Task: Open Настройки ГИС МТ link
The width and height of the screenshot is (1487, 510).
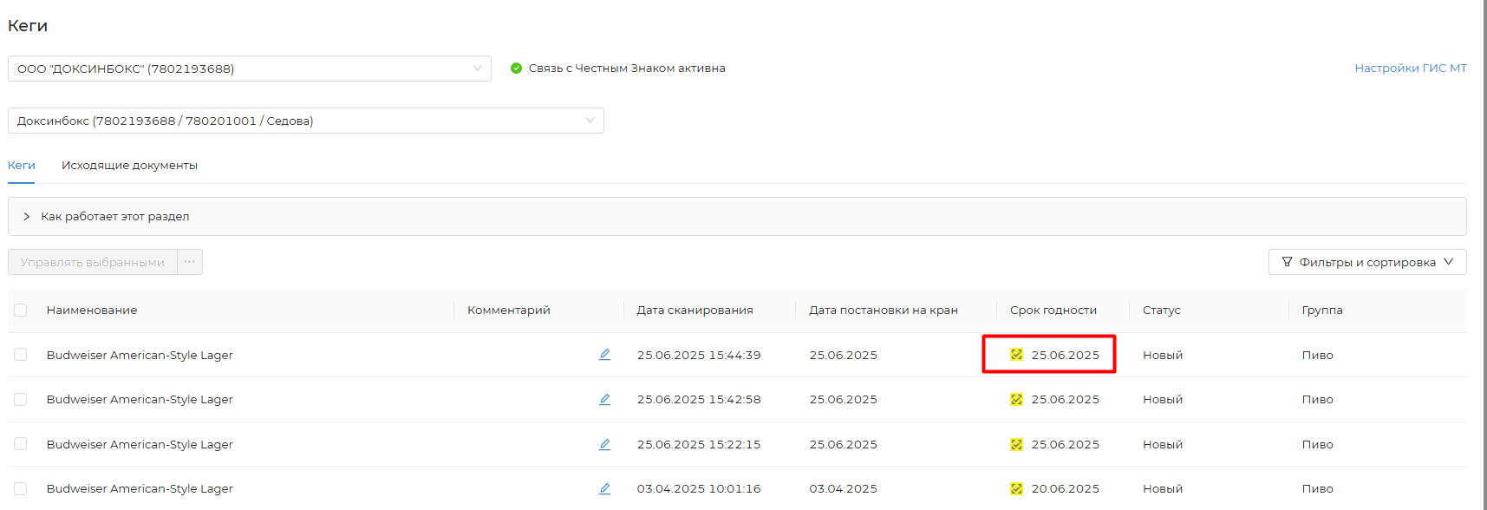Action: tap(1410, 69)
